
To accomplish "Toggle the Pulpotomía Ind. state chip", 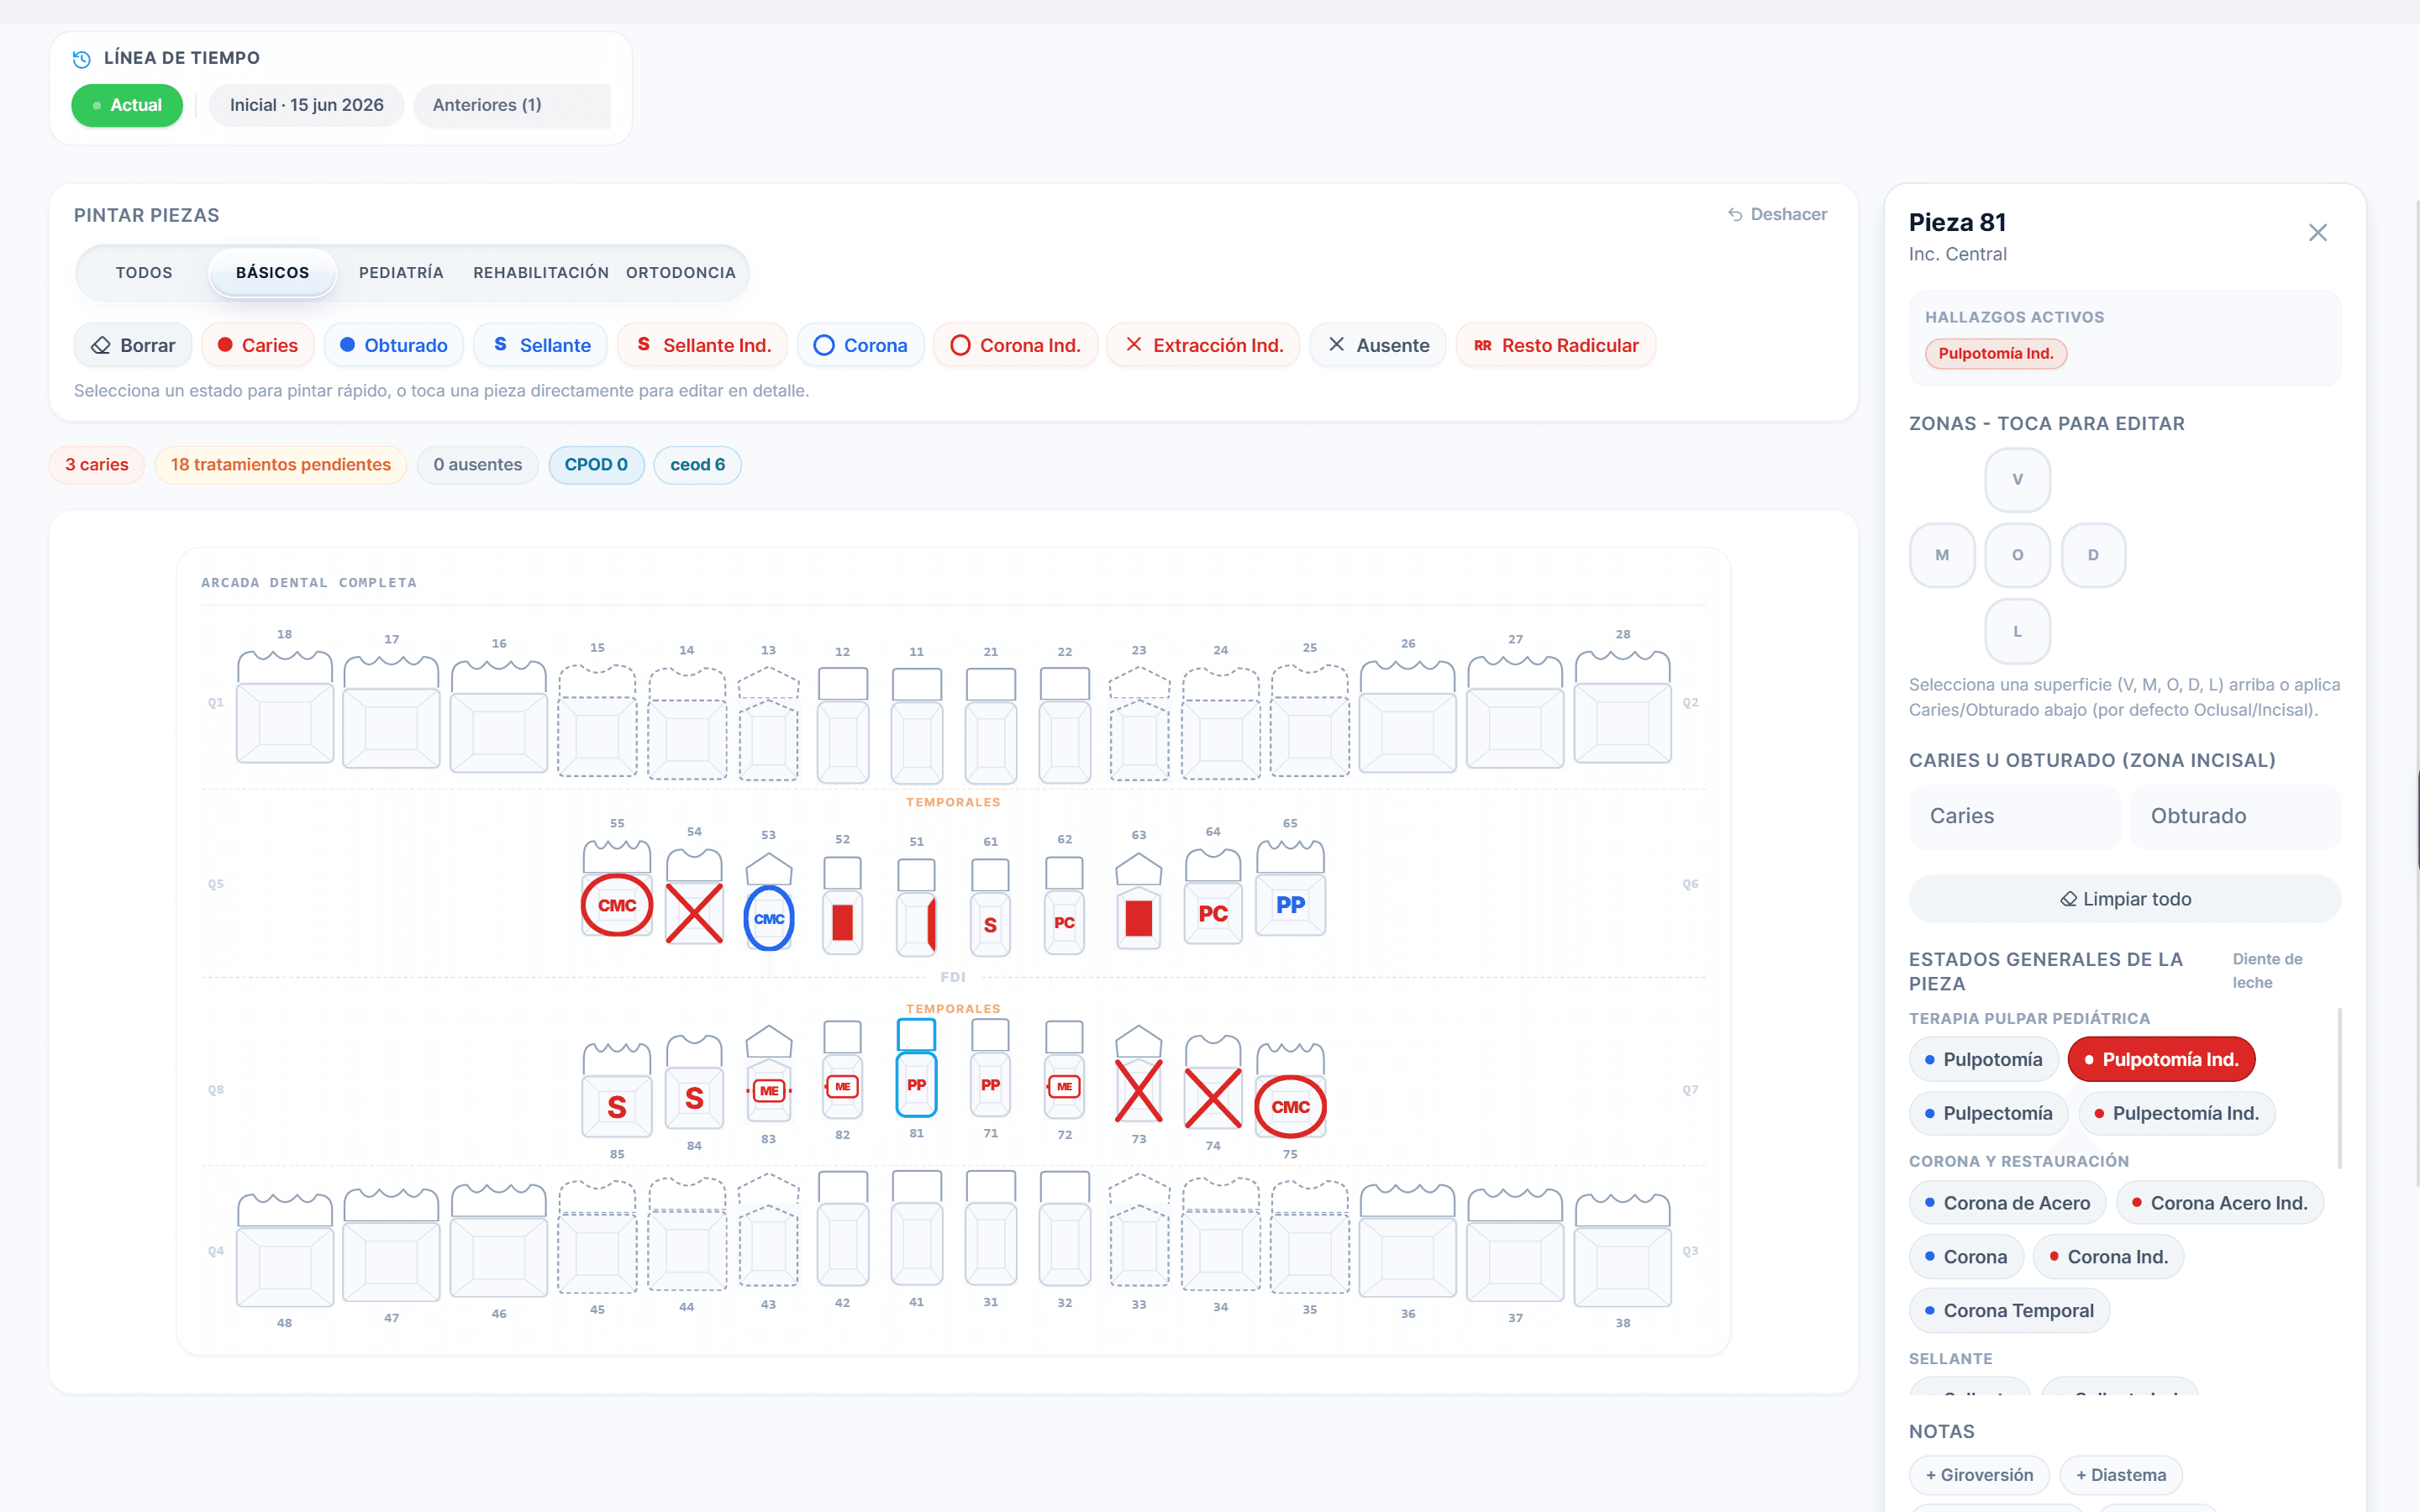I will pyautogui.click(x=2161, y=1059).
